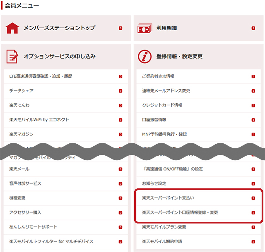Click arrow icon in 楽天モバイルプラン変更 row
Viewport: 265px width, 252px height.
point(253,227)
